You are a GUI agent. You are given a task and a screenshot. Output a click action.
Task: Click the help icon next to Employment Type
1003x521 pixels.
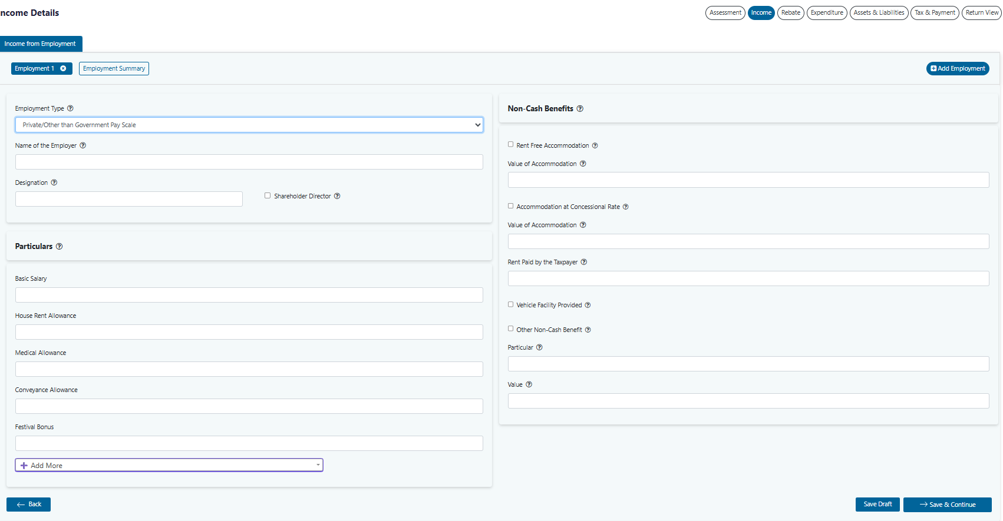70,108
